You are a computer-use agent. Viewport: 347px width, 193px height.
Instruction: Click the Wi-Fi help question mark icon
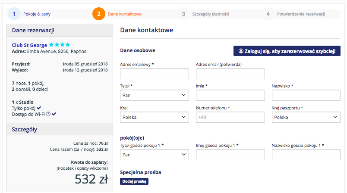click(x=48, y=114)
